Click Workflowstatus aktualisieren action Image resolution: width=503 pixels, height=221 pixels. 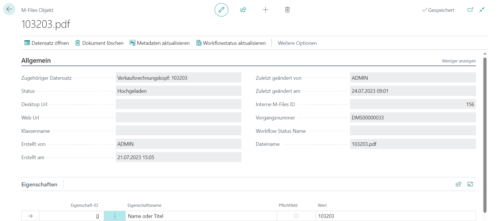[231, 43]
